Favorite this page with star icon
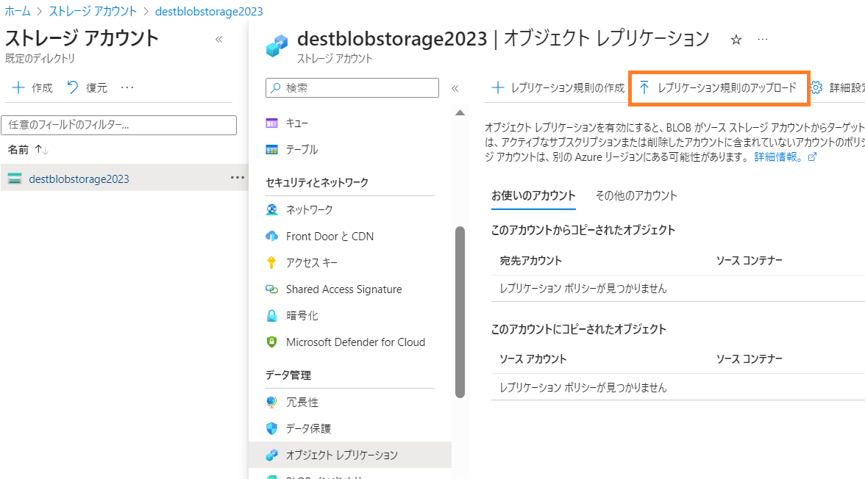This screenshot has width=865, height=479. (736, 40)
